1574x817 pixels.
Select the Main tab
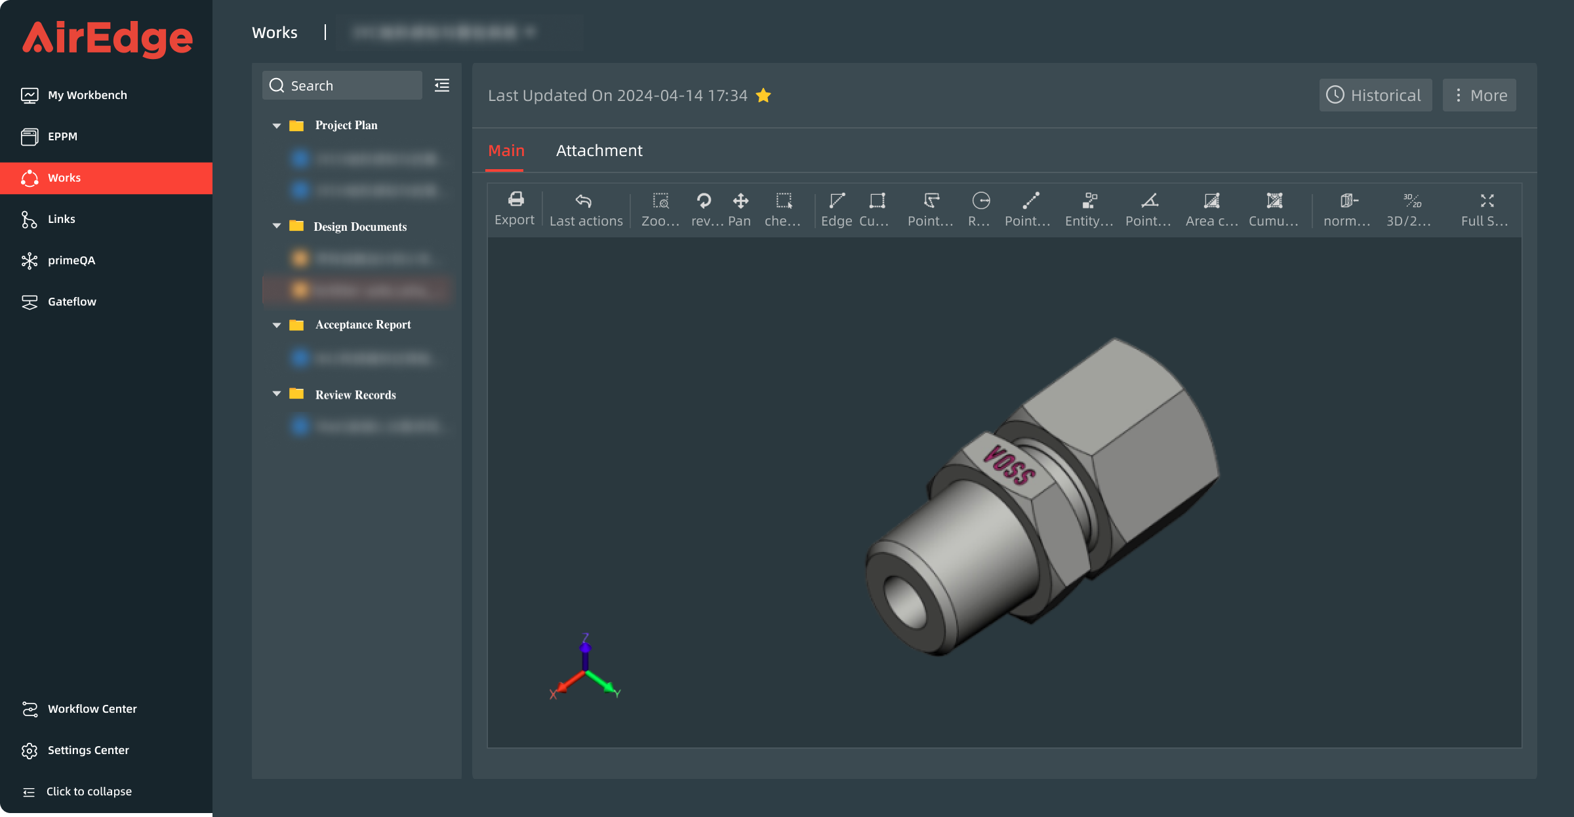pos(506,150)
